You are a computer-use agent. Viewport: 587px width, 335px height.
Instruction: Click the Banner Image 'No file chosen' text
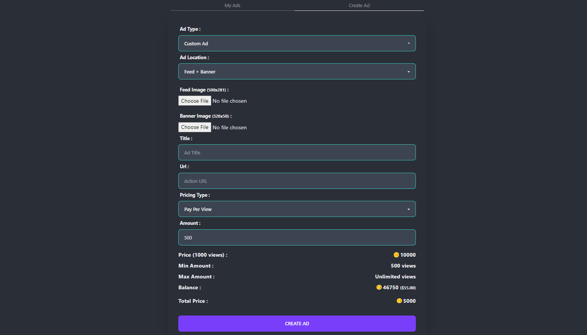(230, 128)
